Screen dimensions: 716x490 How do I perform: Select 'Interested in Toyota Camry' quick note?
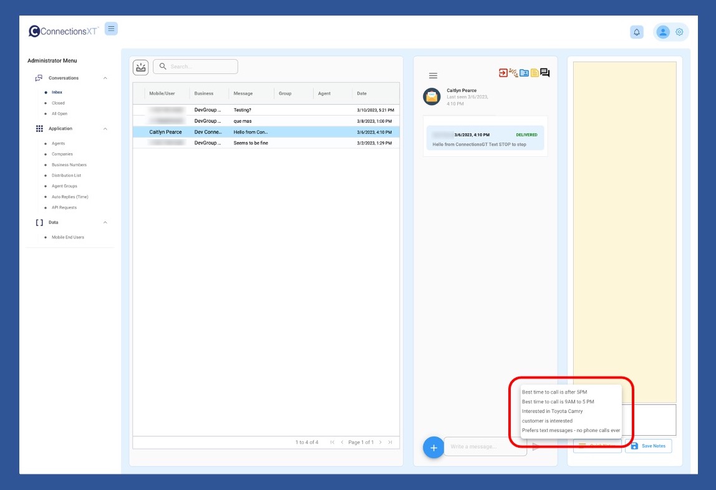(552, 412)
